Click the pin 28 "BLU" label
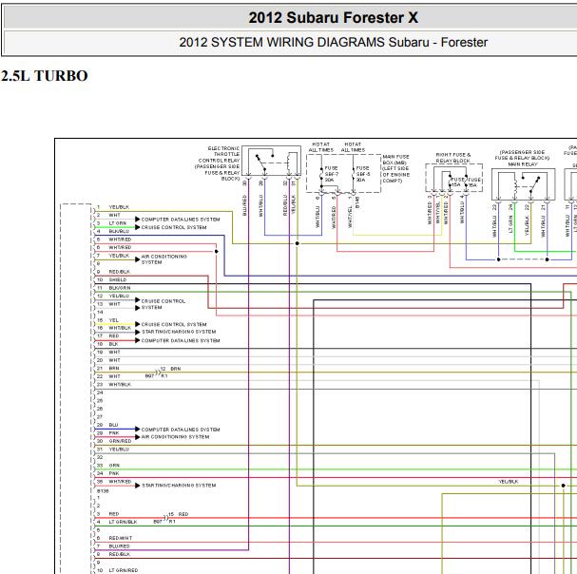The height and width of the screenshot is (574, 577). [113, 425]
